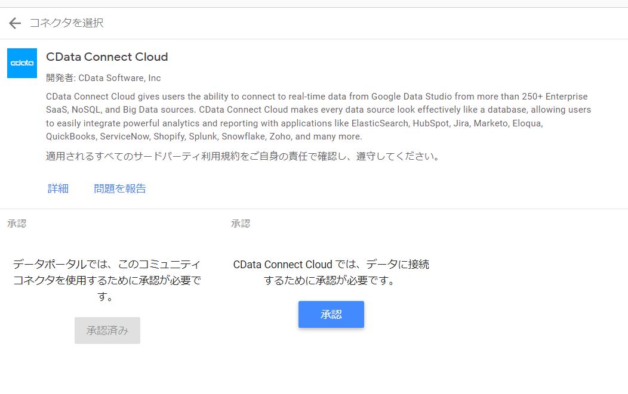Click the コネクタを選択 header text
This screenshot has height=394, width=628.
coord(66,23)
